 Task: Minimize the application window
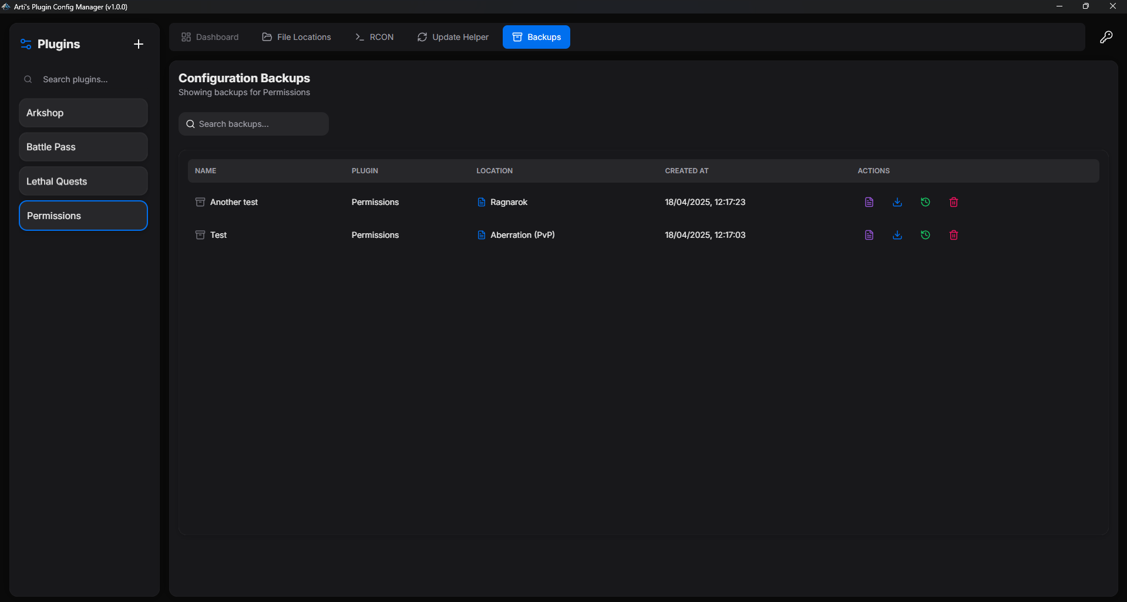tap(1059, 6)
